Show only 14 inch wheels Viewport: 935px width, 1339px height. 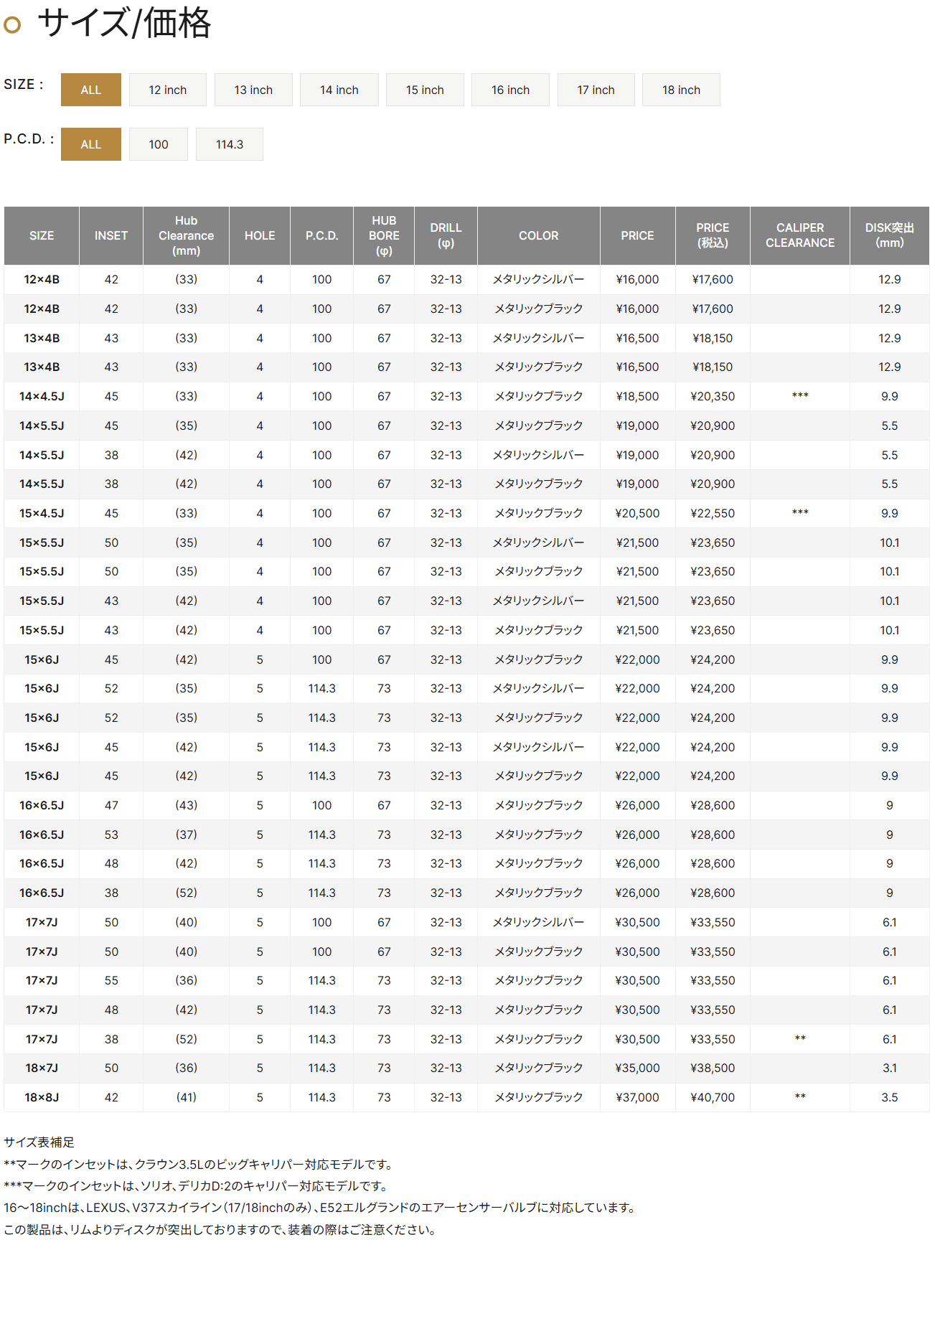click(339, 90)
